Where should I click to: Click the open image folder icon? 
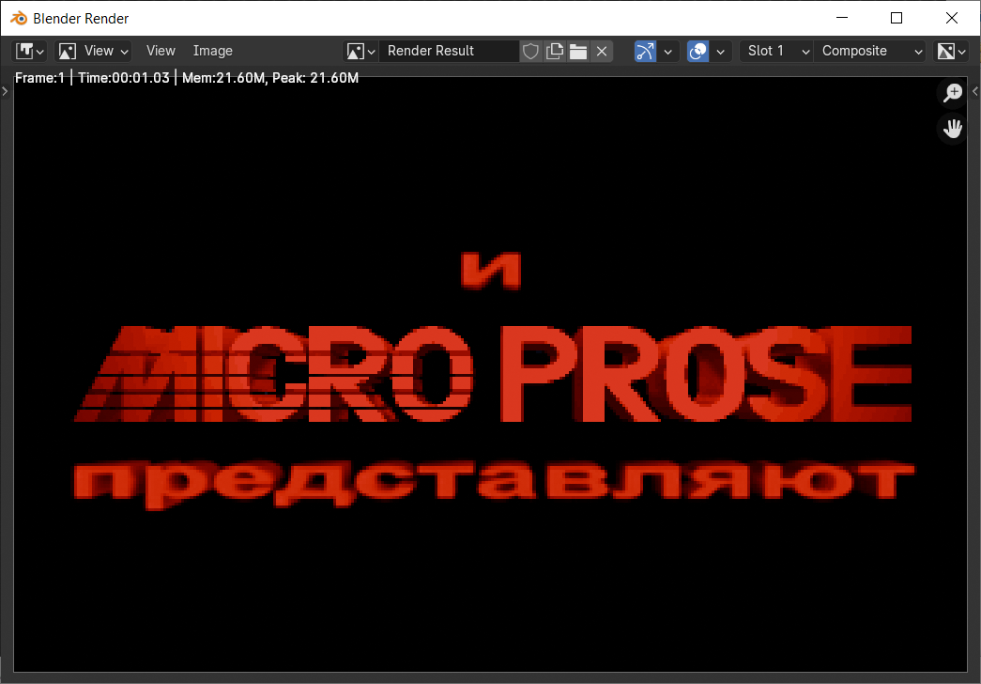coord(578,51)
